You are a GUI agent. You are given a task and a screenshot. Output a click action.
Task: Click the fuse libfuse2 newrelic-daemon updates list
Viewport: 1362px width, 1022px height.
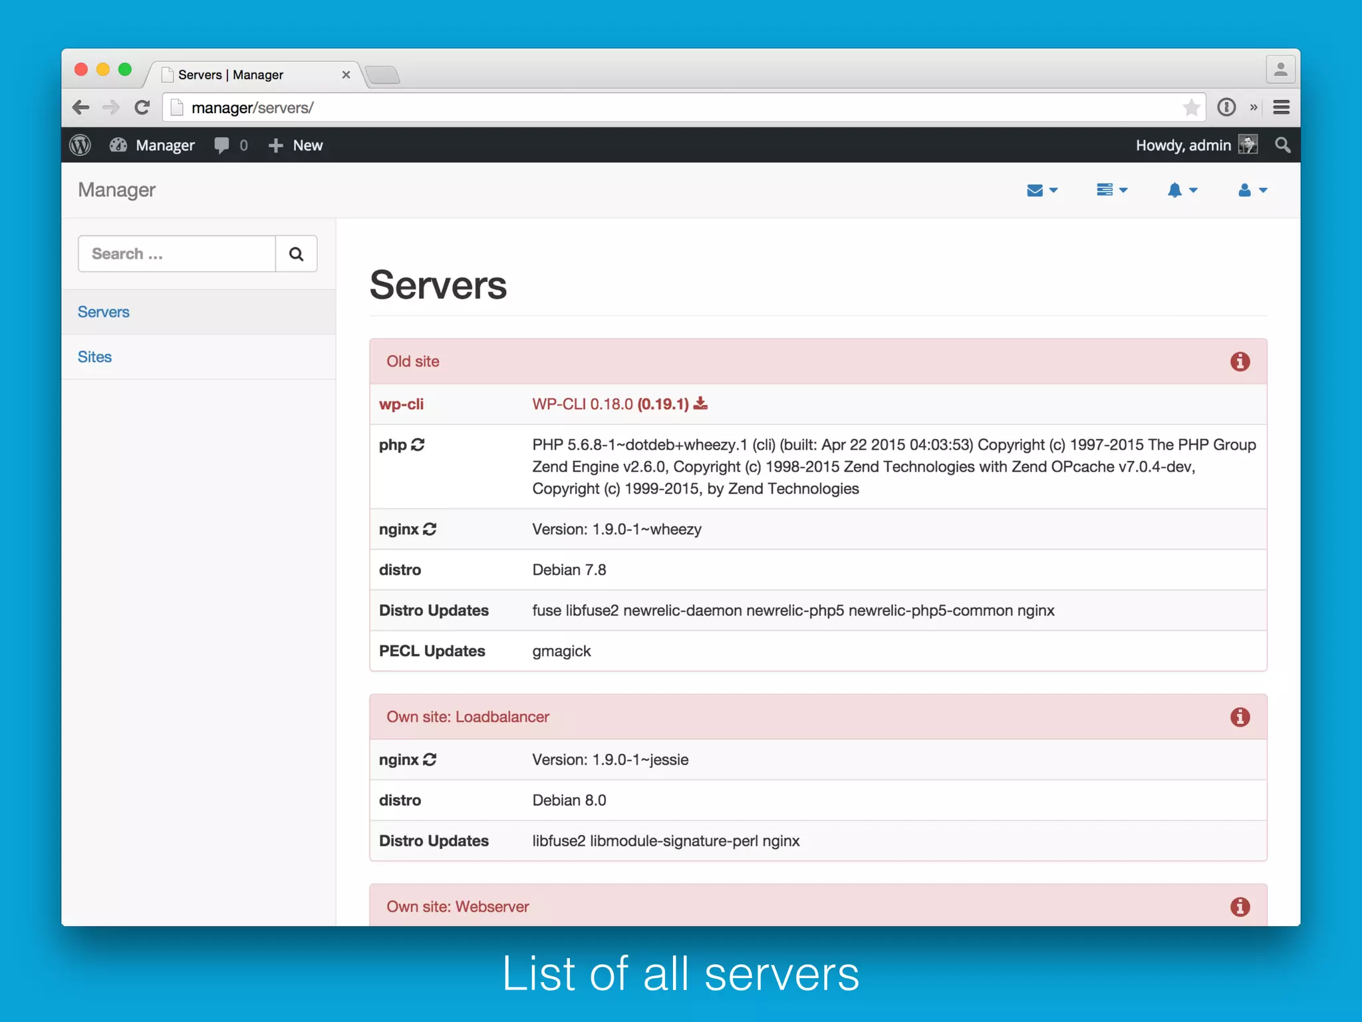click(x=793, y=611)
